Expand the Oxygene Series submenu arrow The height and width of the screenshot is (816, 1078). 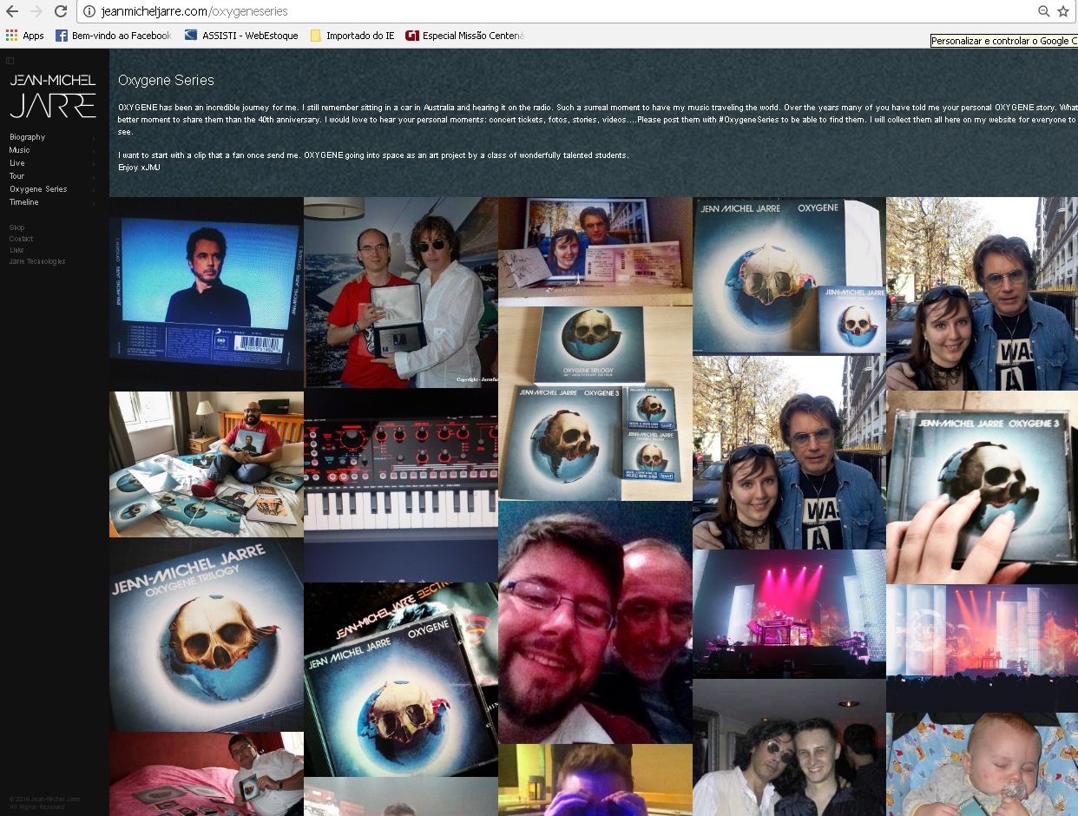tap(94, 189)
